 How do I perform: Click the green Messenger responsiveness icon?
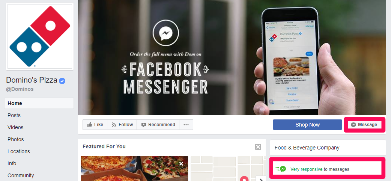pos(281,169)
